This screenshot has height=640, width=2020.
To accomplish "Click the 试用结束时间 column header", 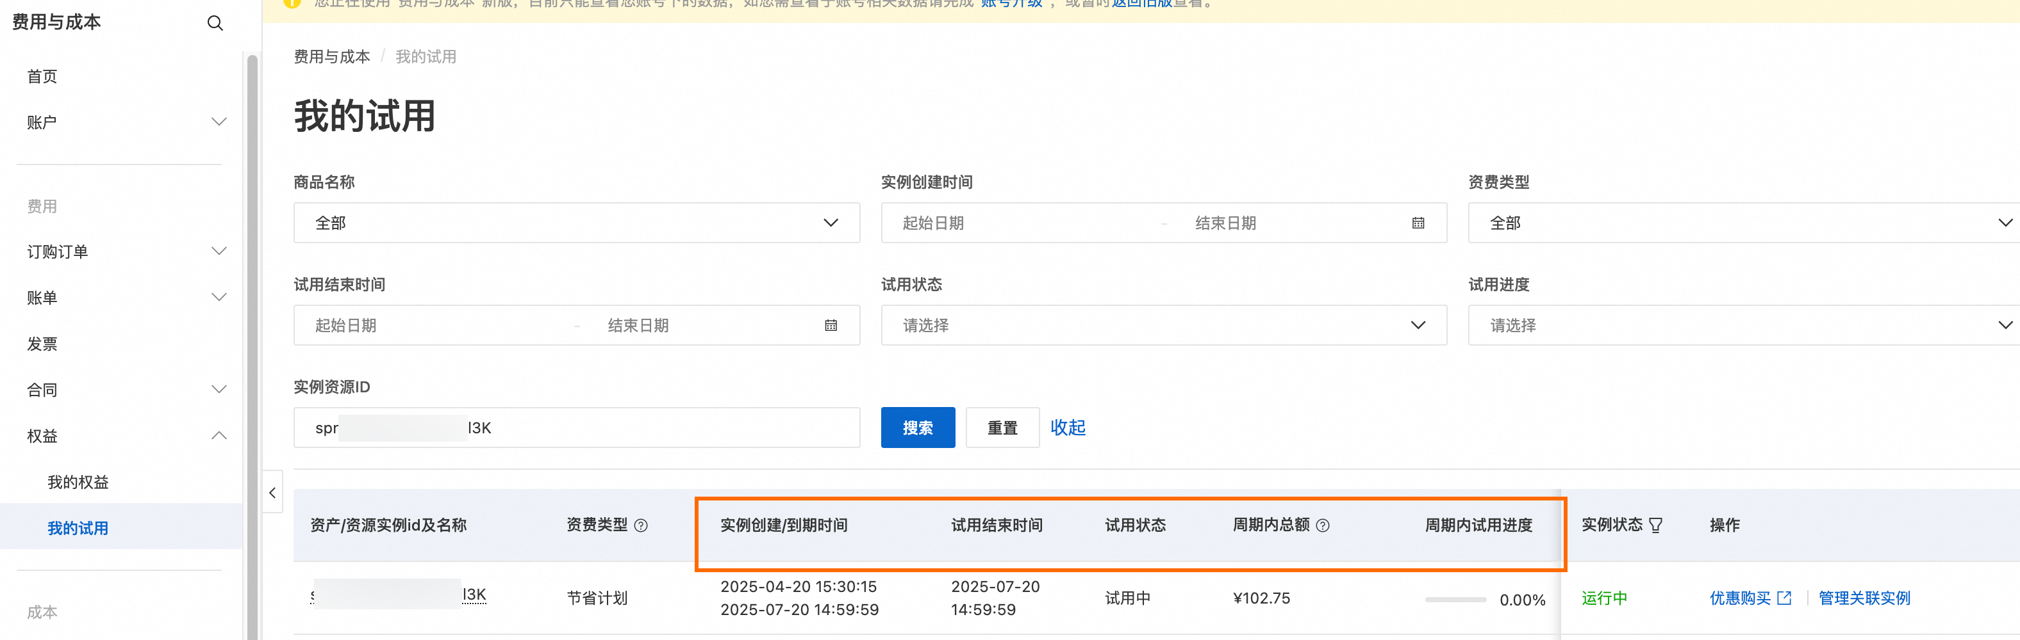I will point(997,525).
